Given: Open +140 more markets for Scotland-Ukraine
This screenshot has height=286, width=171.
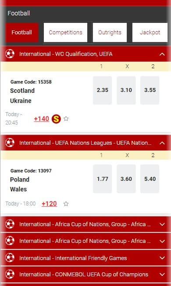Looking at the screenshot, I should pyautogui.click(x=41, y=119).
